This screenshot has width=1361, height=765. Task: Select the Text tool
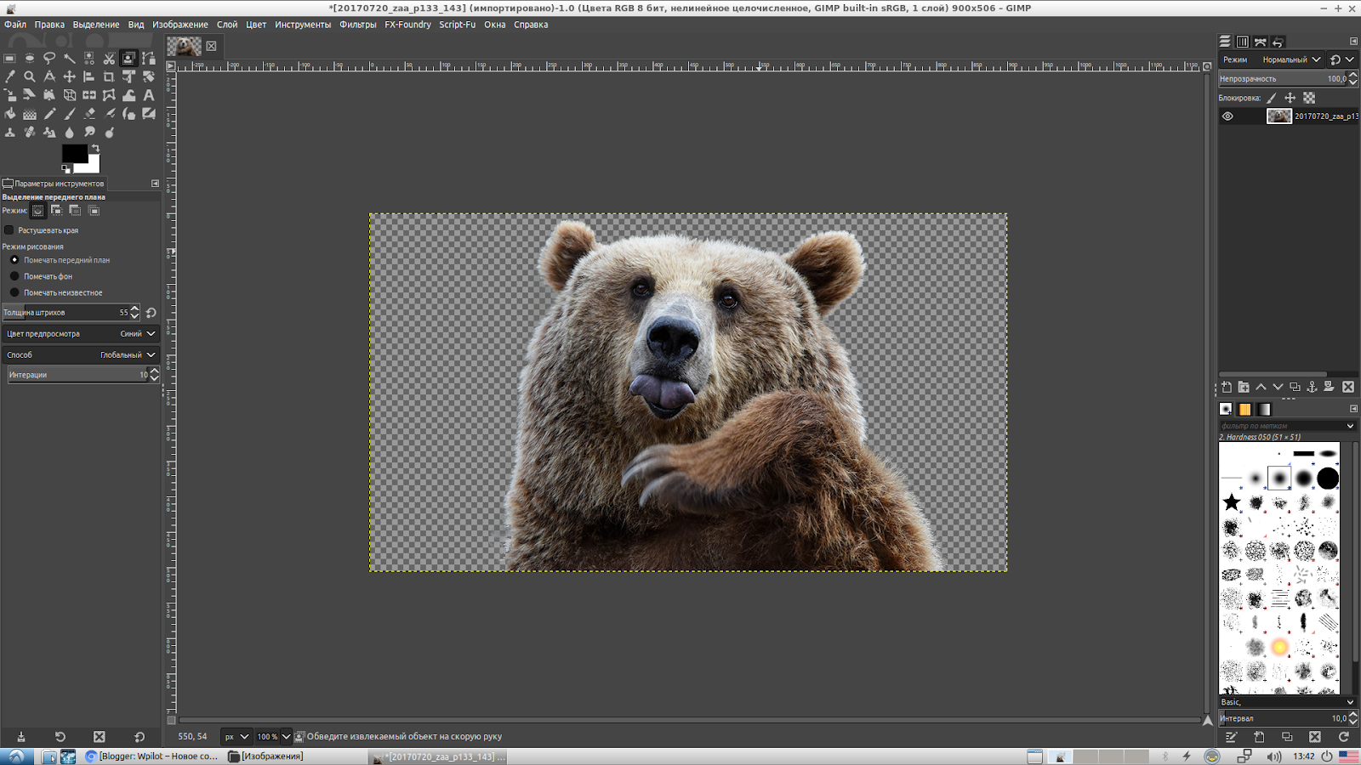click(x=149, y=95)
